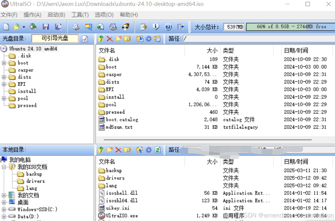Show information with the blue 'i' icon
The width and height of the screenshot is (335, 221).
click(156, 27)
